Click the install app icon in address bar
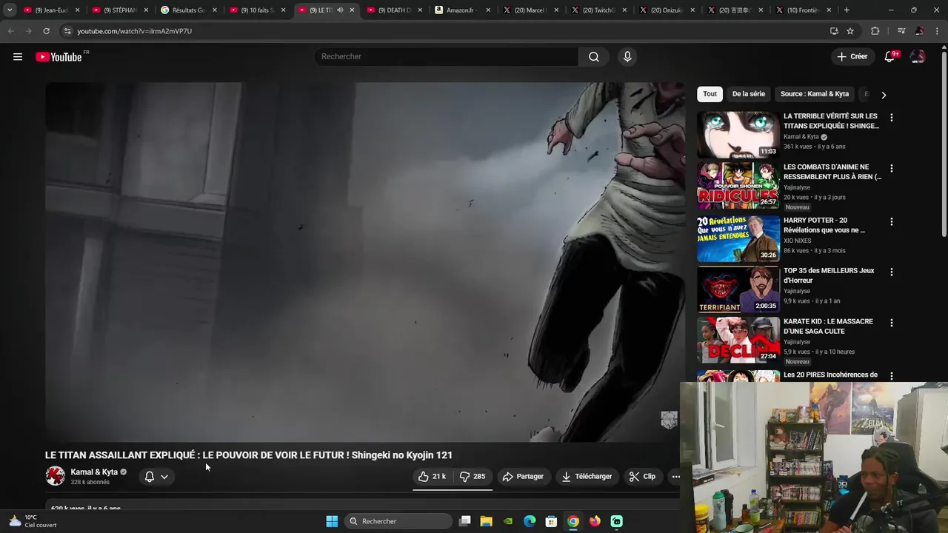The width and height of the screenshot is (948, 533). tap(834, 31)
